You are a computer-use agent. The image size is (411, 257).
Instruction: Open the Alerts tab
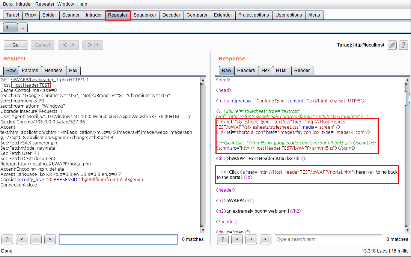(x=314, y=15)
